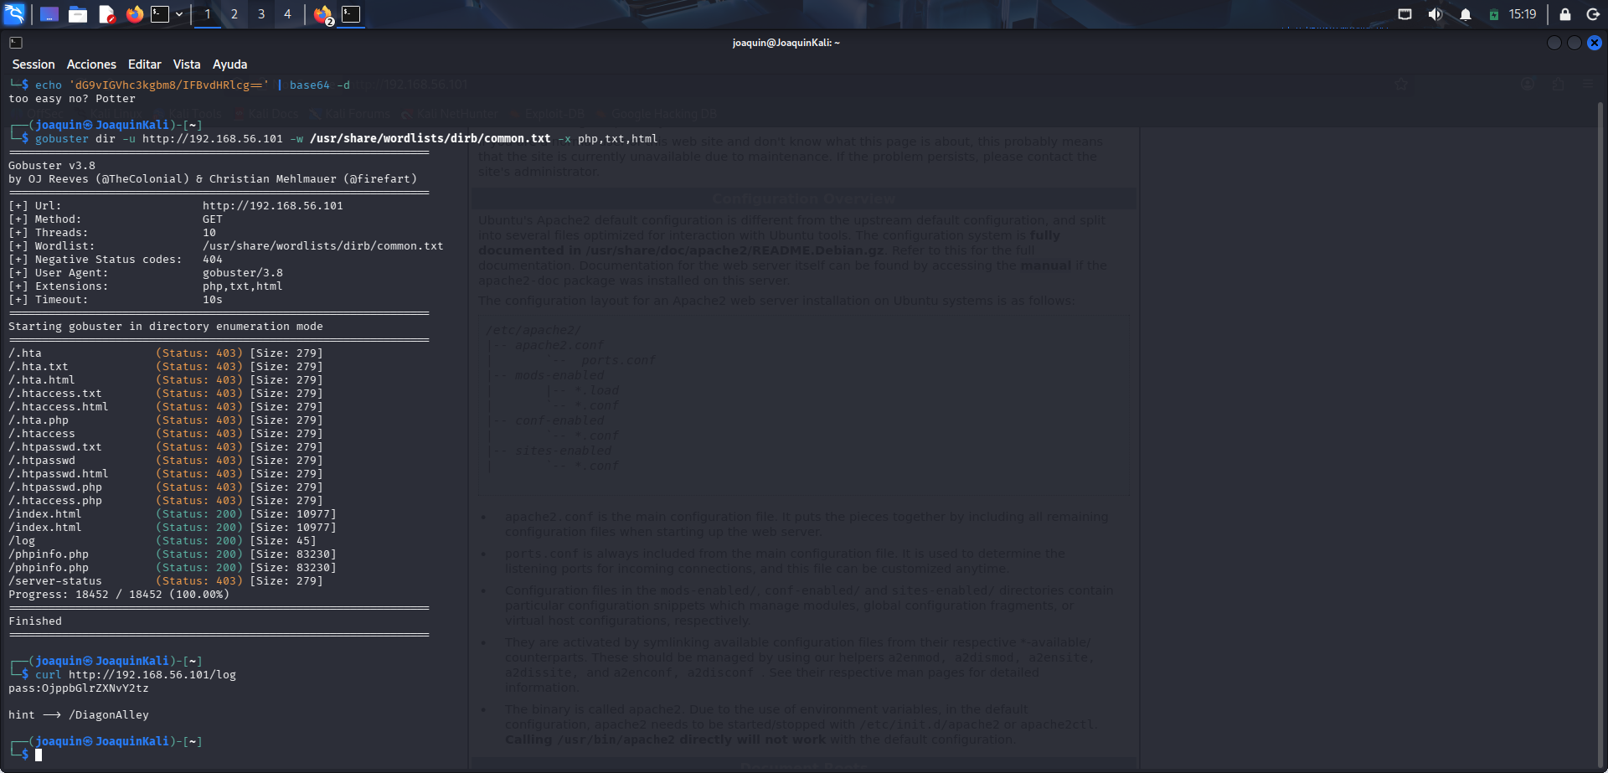The image size is (1608, 773).
Task: Open the file manager from the panel
Action: (78, 14)
